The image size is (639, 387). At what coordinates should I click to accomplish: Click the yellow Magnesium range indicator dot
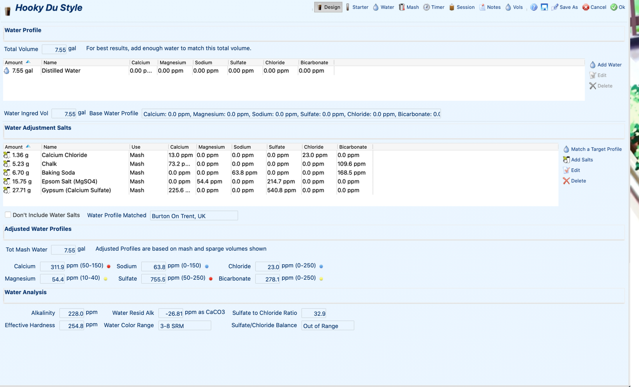[105, 279]
